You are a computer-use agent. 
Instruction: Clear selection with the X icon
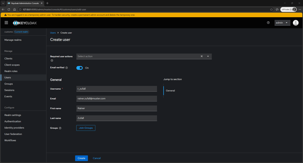202,56
